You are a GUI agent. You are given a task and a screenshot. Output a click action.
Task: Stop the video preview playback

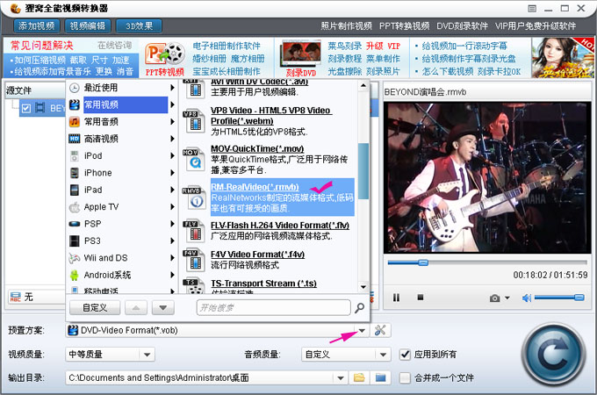click(421, 298)
